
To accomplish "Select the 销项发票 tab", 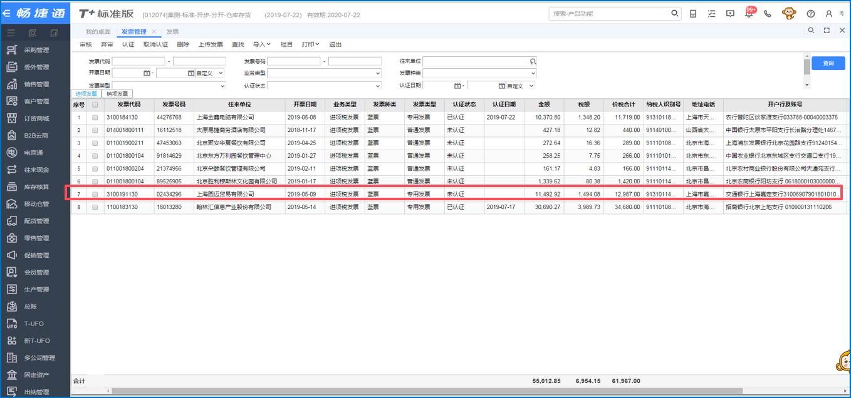I will pyautogui.click(x=117, y=93).
